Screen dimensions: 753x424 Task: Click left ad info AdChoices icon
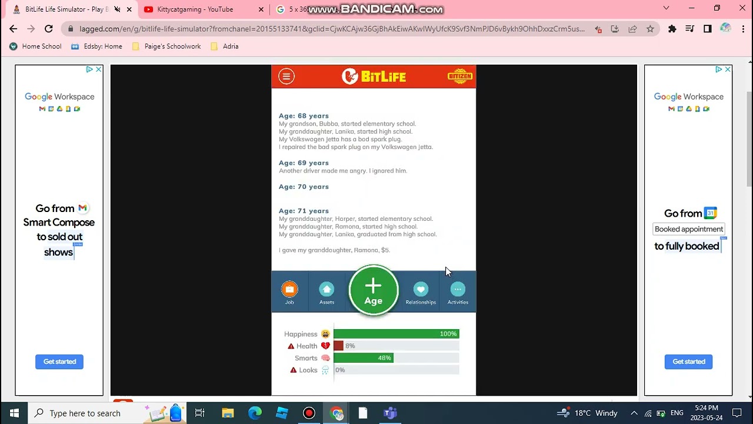point(89,69)
